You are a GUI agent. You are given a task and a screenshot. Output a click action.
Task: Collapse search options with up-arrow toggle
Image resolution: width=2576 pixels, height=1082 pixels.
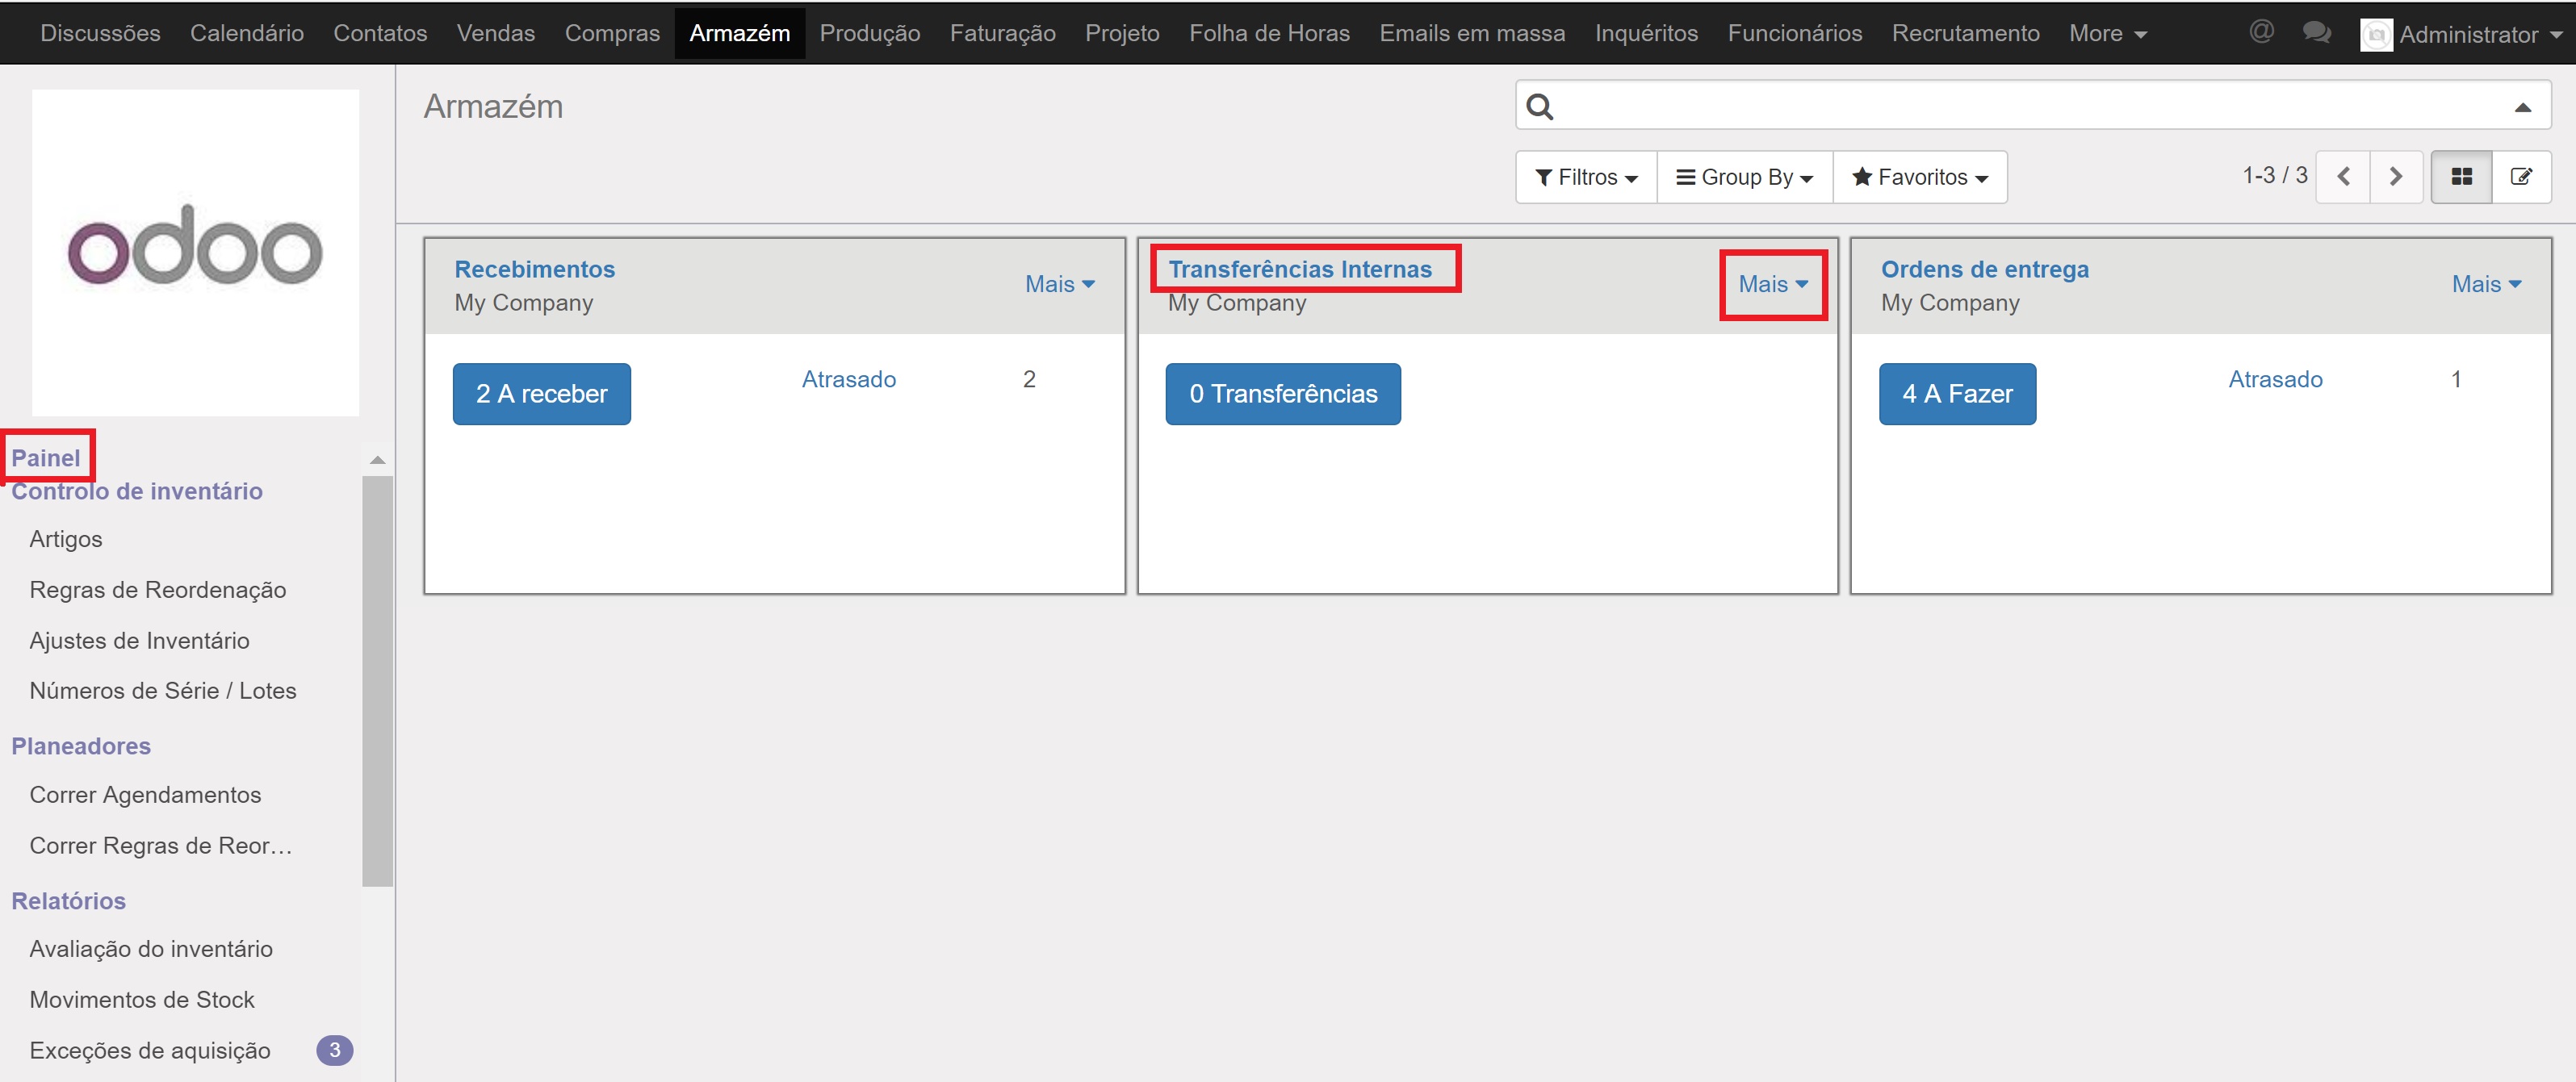coord(2522,107)
